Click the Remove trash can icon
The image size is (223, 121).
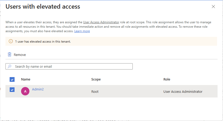click(10, 54)
